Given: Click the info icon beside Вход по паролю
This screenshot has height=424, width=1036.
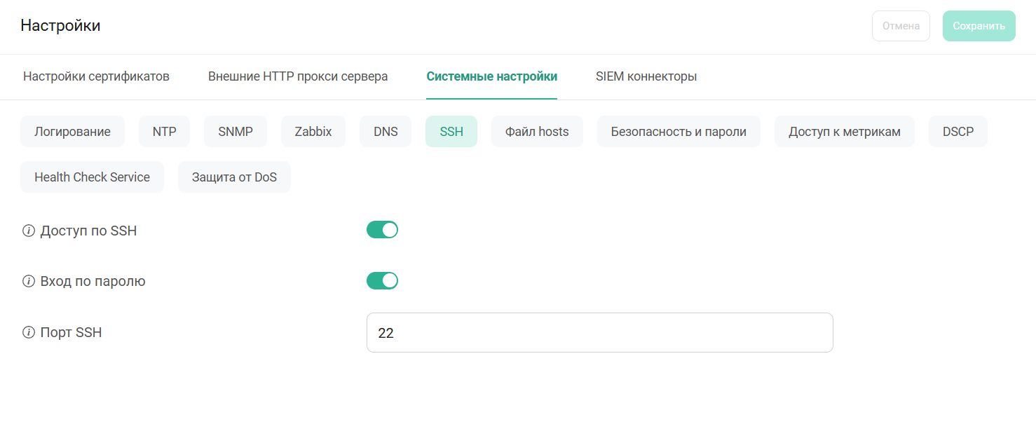Looking at the screenshot, I should [x=27, y=280].
